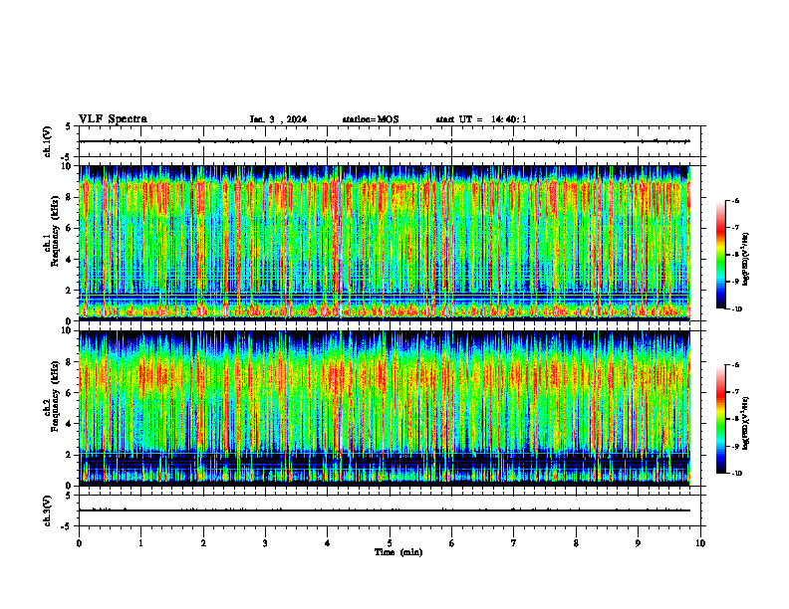Click the "8" frequency tick of the ch.2 spectrogram
Viewport: 789px width, 609px height.
pyautogui.click(x=69, y=362)
